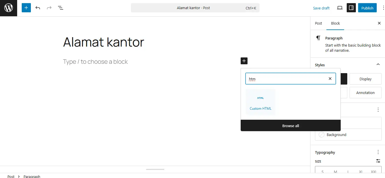This screenshot has height=178, width=385.
Task: Click the inline add block button
Action: coord(244,61)
